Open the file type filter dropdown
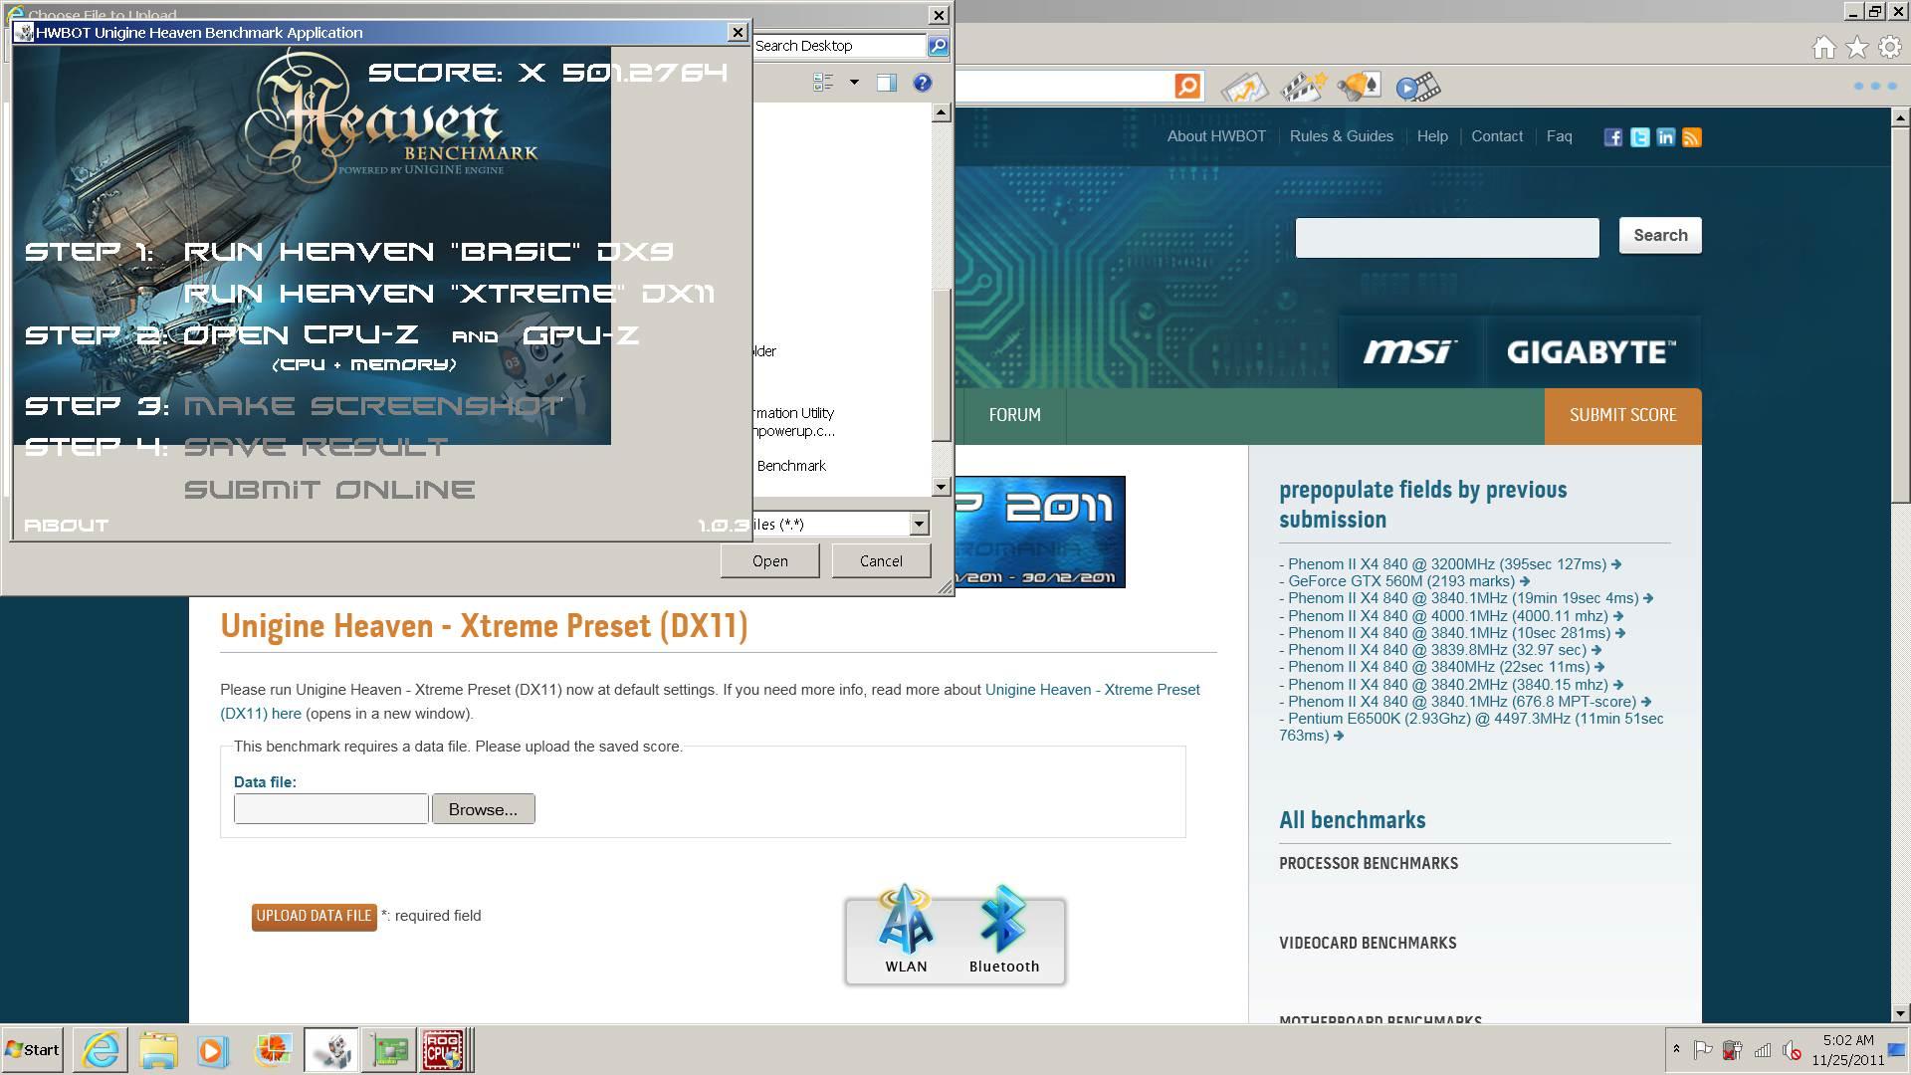This screenshot has height=1075, width=1911. pos(919,524)
